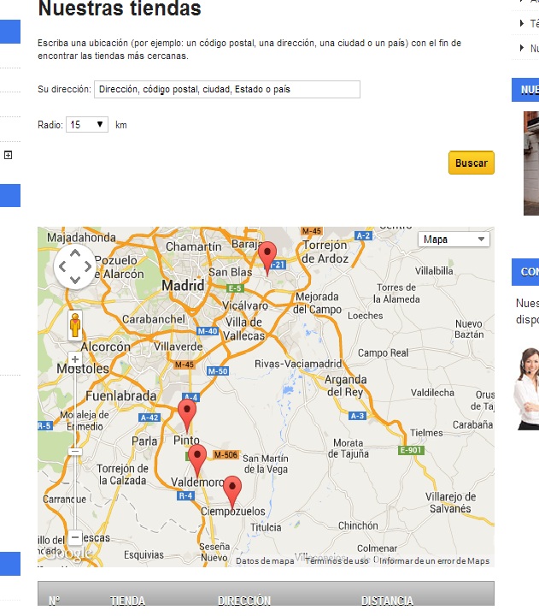Click the Madrid label on the map
Screen dimensions: 539x616
pos(183,286)
